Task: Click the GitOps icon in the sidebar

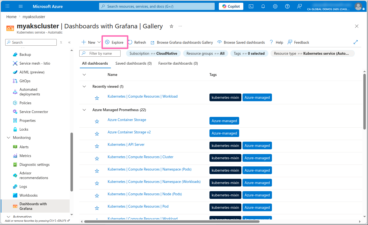Action: 15,81
